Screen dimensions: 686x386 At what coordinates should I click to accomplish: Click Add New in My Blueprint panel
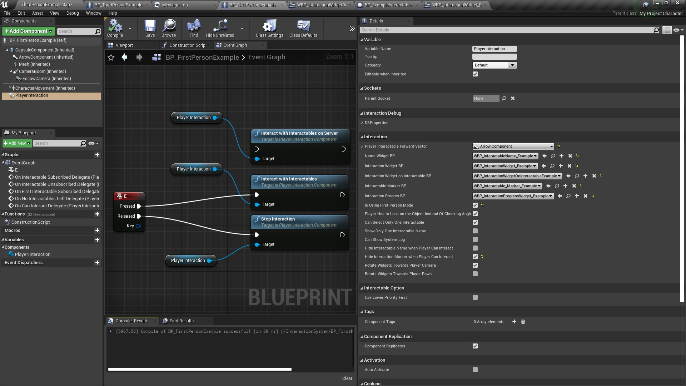[16, 143]
